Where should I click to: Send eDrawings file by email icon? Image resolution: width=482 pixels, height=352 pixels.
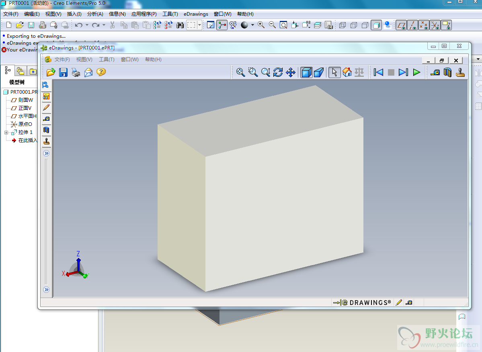(x=88, y=72)
